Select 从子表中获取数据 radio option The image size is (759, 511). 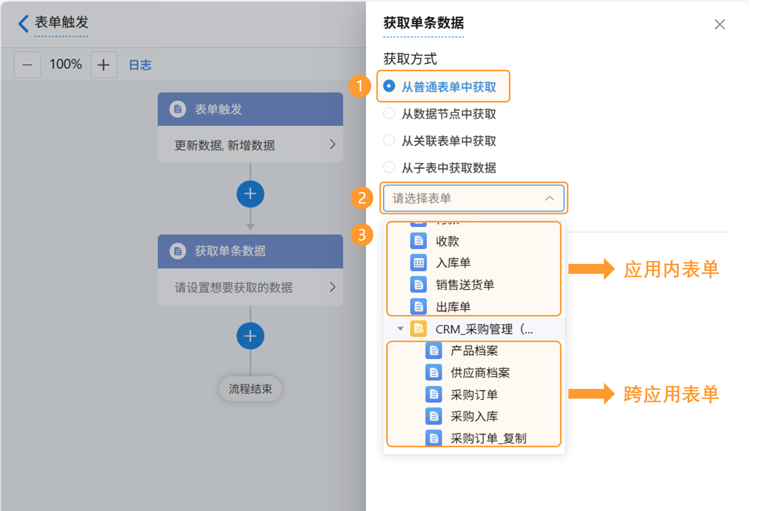tap(389, 167)
